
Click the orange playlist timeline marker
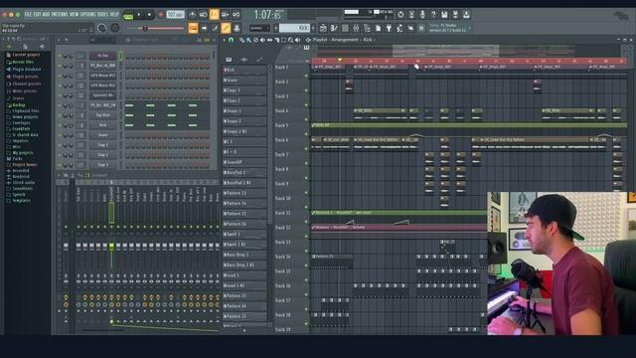(x=340, y=60)
